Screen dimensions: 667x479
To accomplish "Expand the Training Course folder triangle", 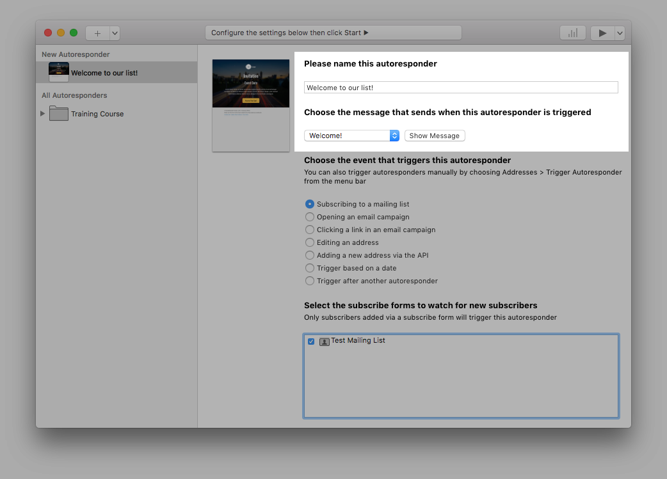I will [43, 114].
